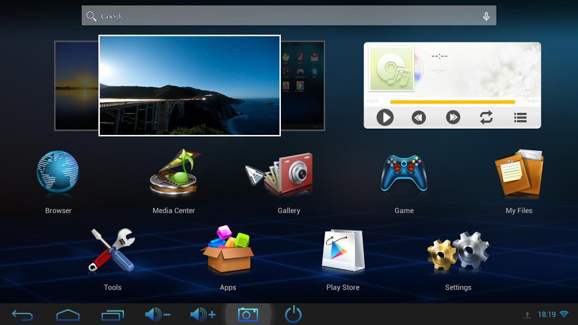The image size is (578, 325).
Task: Open the Tools icon
Action: (112, 251)
